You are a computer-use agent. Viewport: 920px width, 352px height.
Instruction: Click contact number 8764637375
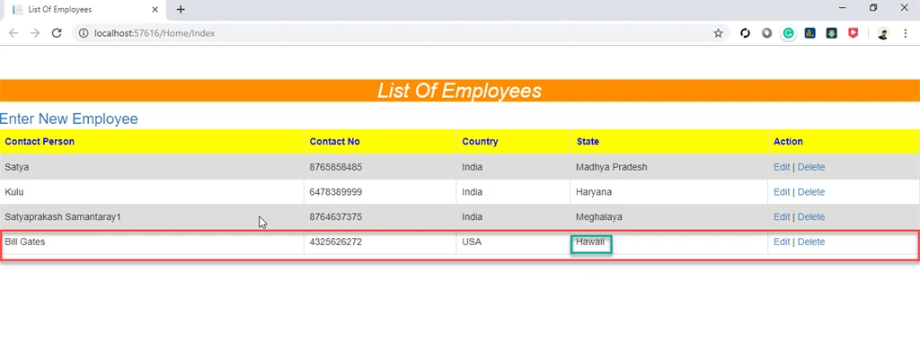pos(336,217)
